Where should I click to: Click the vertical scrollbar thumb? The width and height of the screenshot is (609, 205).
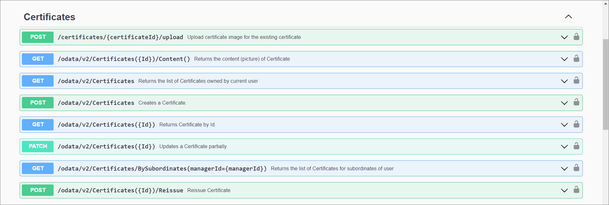[606, 84]
